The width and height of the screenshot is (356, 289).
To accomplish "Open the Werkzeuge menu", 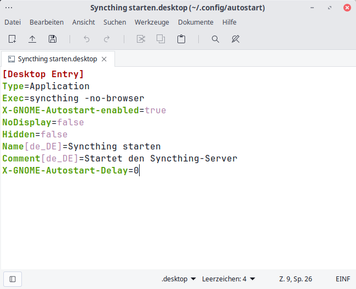I will [152, 22].
